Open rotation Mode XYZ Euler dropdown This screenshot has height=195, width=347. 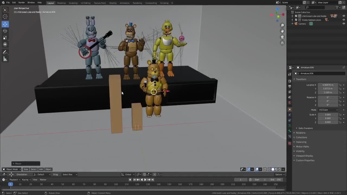[x=328, y=110]
